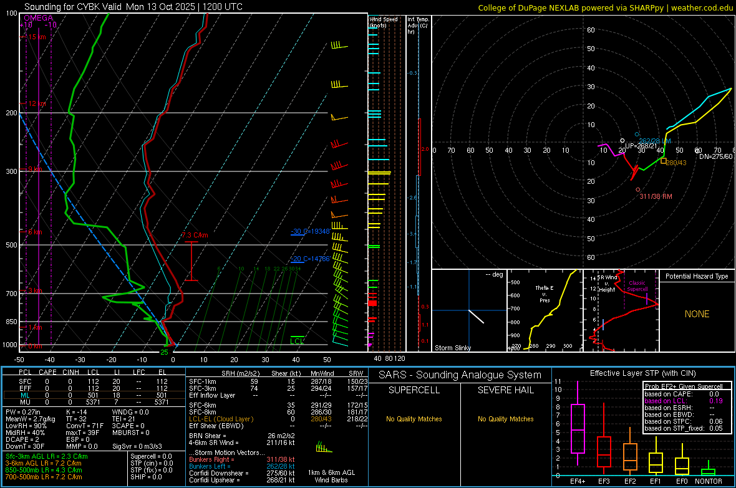
Task: Click the Wind Speed (knots) panel header
Action: pyautogui.click(x=384, y=22)
